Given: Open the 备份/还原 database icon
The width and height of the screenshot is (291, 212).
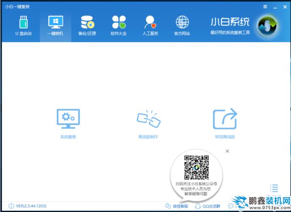Looking at the screenshot, I should [87, 22].
